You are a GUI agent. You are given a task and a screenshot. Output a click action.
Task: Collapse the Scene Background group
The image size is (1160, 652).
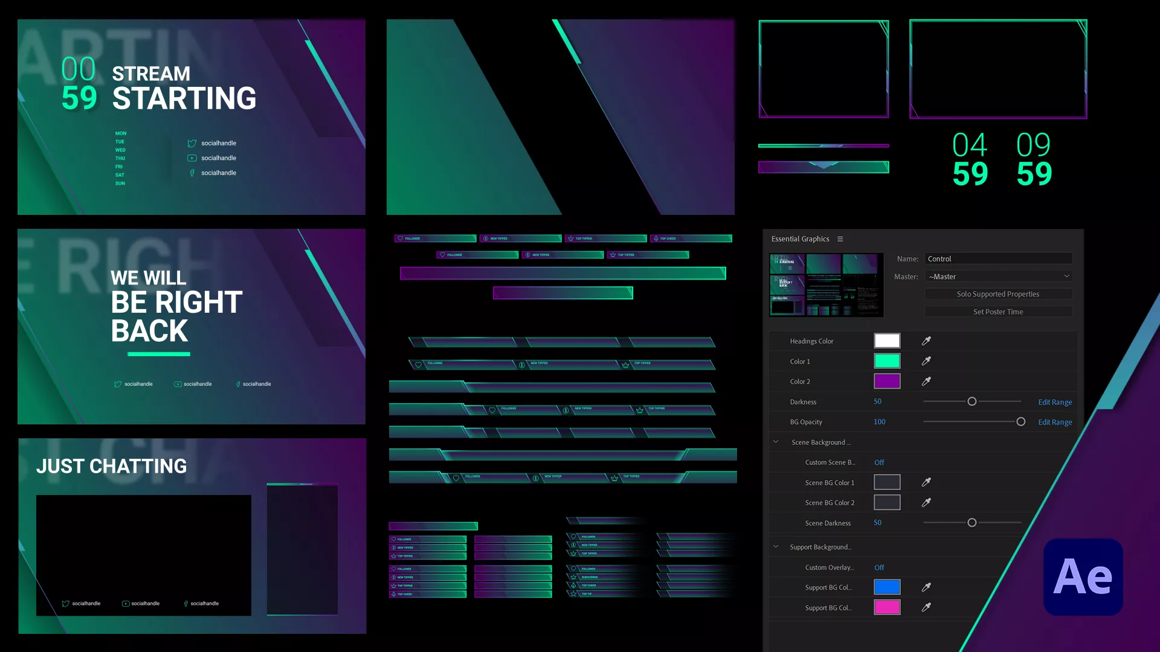(776, 442)
